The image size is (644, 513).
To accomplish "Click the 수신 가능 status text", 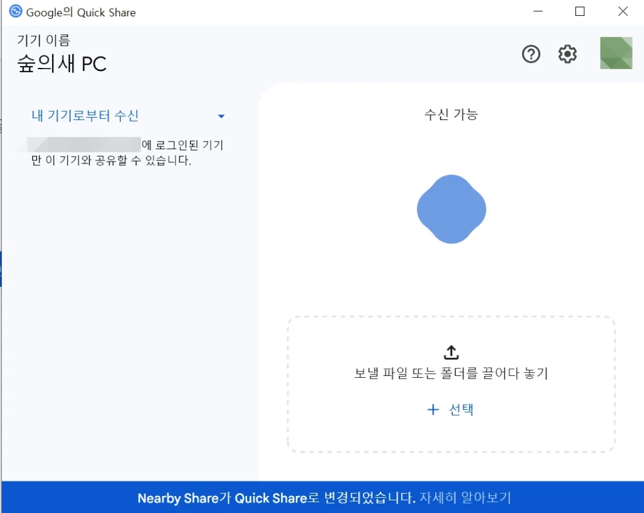I will click(451, 114).
